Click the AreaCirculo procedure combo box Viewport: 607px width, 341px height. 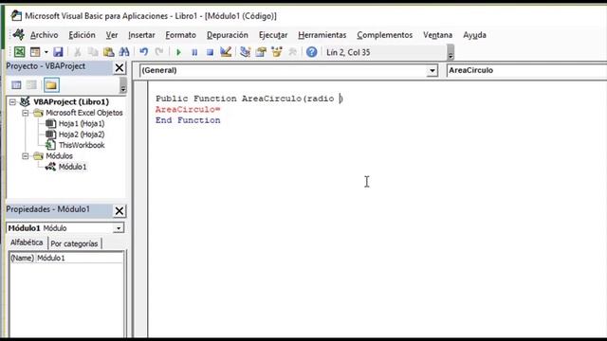pos(526,70)
